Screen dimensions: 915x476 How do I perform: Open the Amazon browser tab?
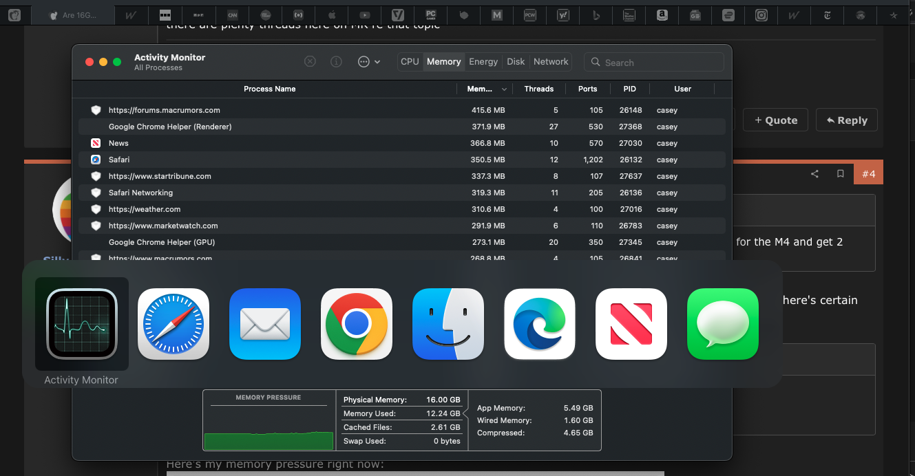(x=662, y=14)
